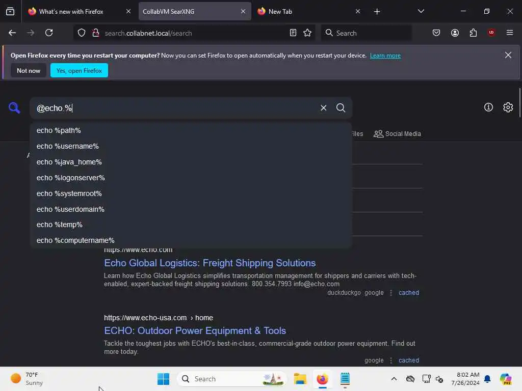The width and height of the screenshot is (522, 391).
Task: Open uBlock Origin extension icon
Action: [491, 33]
